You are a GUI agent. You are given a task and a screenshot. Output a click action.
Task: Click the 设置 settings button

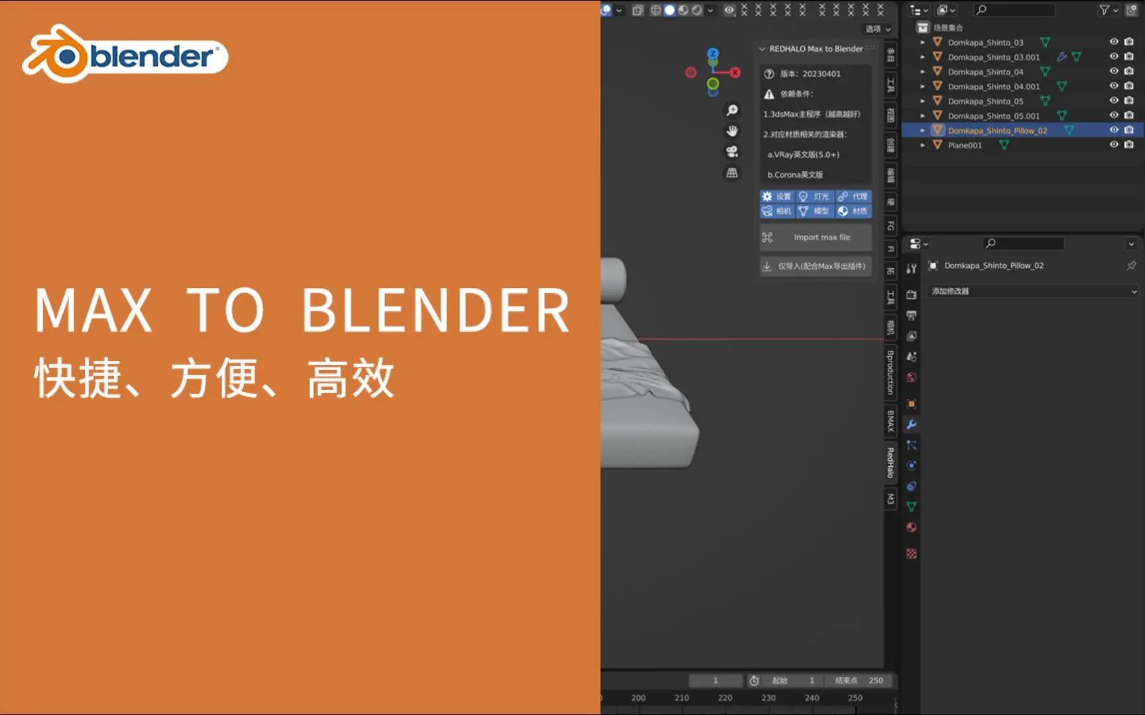coord(777,197)
